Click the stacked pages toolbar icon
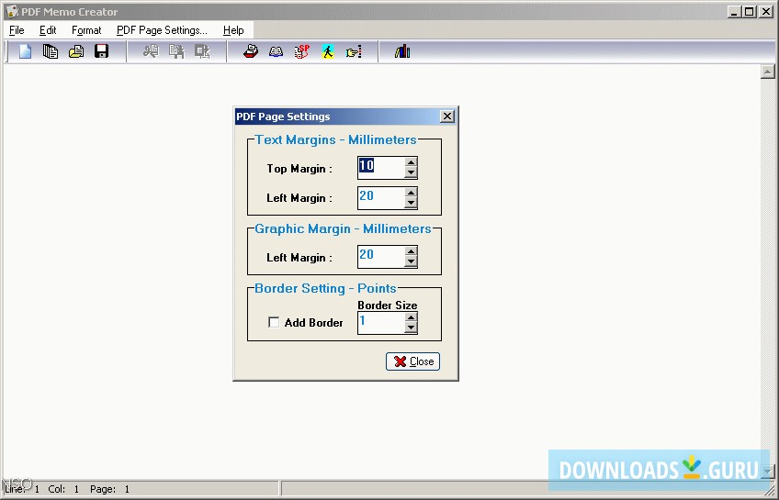Viewport: 779px width, 500px height. 51,51
